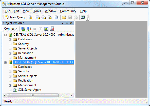
Task: Click the CENTRAL server database icon
Action: point(10,35)
